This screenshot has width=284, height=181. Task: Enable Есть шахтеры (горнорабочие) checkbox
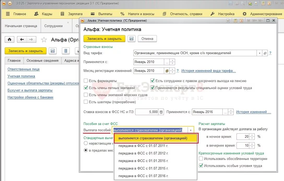86,102
